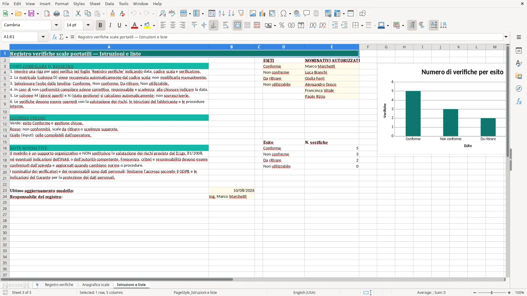Open the Borders dropdown arrow
Image resolution: width=527 pixels, height=296 pixels.
(362, 25)
